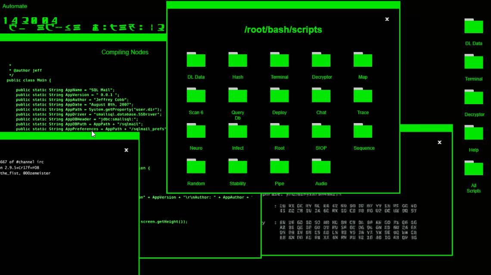Close the hex decryptor window

tap(439, 142)
